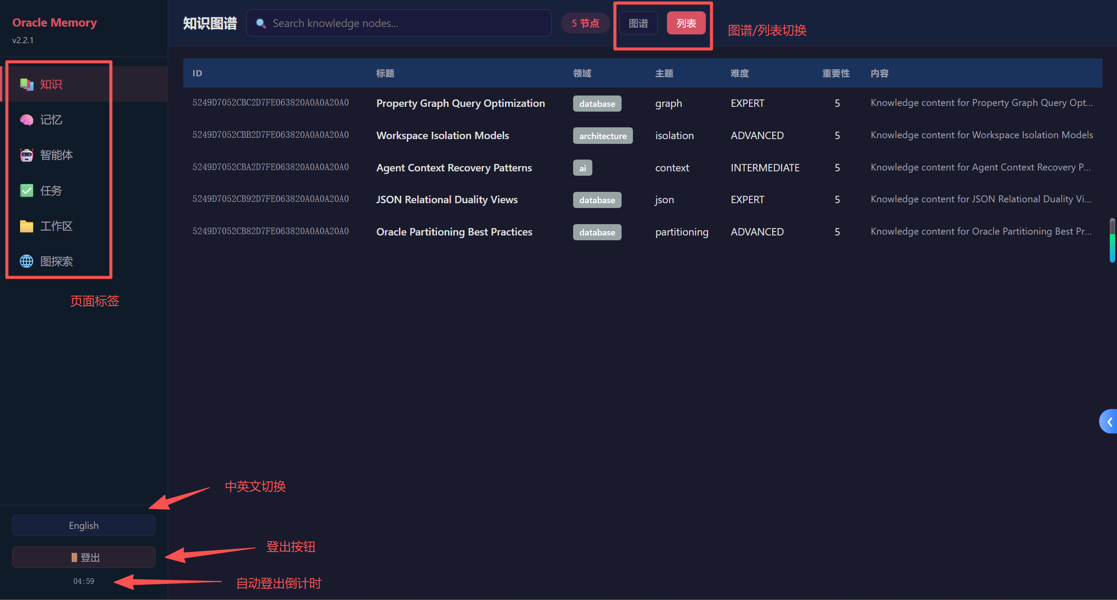Click the 04:59 auto-logout countdown
This screenshot has height=600, width=1117.
tap(84, 581)
